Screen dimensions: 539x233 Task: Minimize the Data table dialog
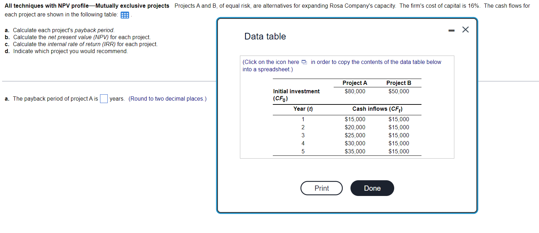452,30
